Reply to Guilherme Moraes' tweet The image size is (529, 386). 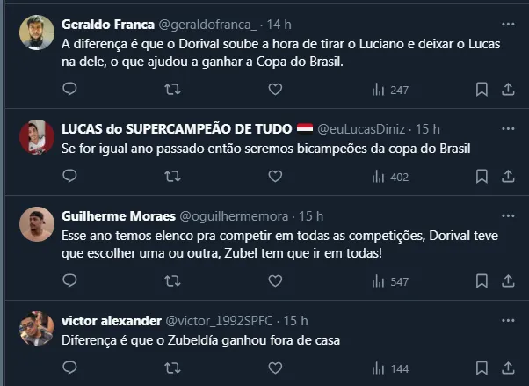[71, 281]
